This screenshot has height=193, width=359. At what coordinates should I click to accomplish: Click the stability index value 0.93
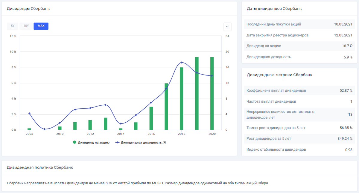[349, 150]
